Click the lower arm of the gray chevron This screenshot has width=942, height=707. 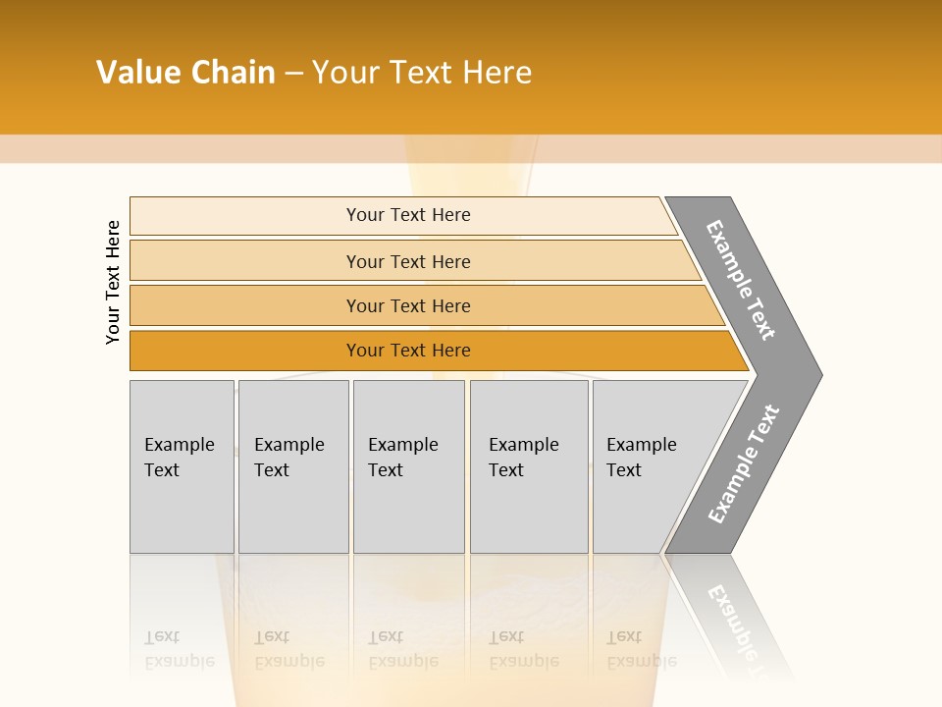(x=744, y=465)
